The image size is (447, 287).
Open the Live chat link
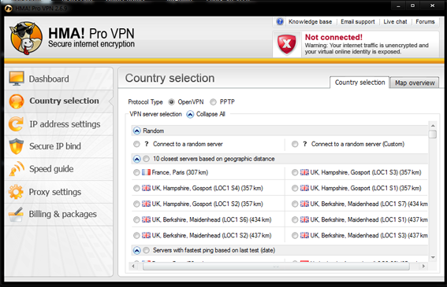tap(395, 21)
